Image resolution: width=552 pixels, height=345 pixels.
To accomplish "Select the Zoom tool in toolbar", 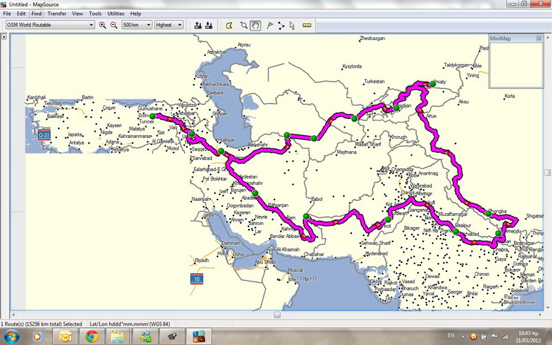I will [x=244, y=25].
